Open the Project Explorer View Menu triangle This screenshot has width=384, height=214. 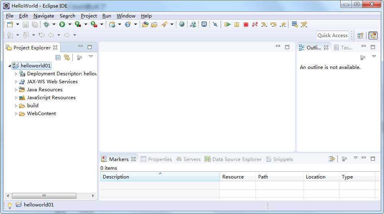point(91,57)
